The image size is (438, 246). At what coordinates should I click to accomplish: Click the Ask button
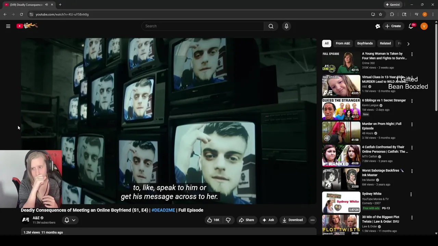click(268, 220)
